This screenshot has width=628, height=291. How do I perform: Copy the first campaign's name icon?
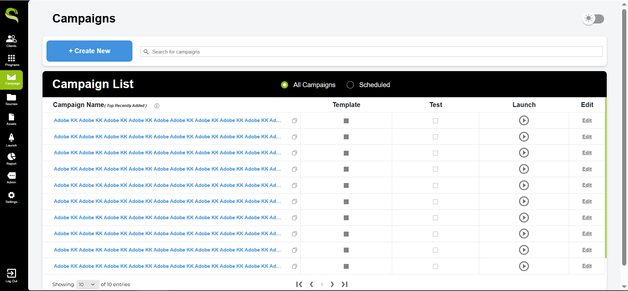point(294,121)
